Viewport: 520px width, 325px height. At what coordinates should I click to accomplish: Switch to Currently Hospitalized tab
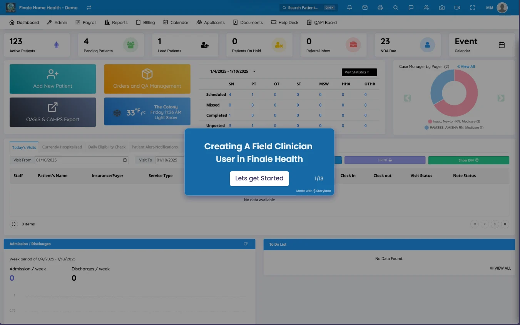pos(62,147)
